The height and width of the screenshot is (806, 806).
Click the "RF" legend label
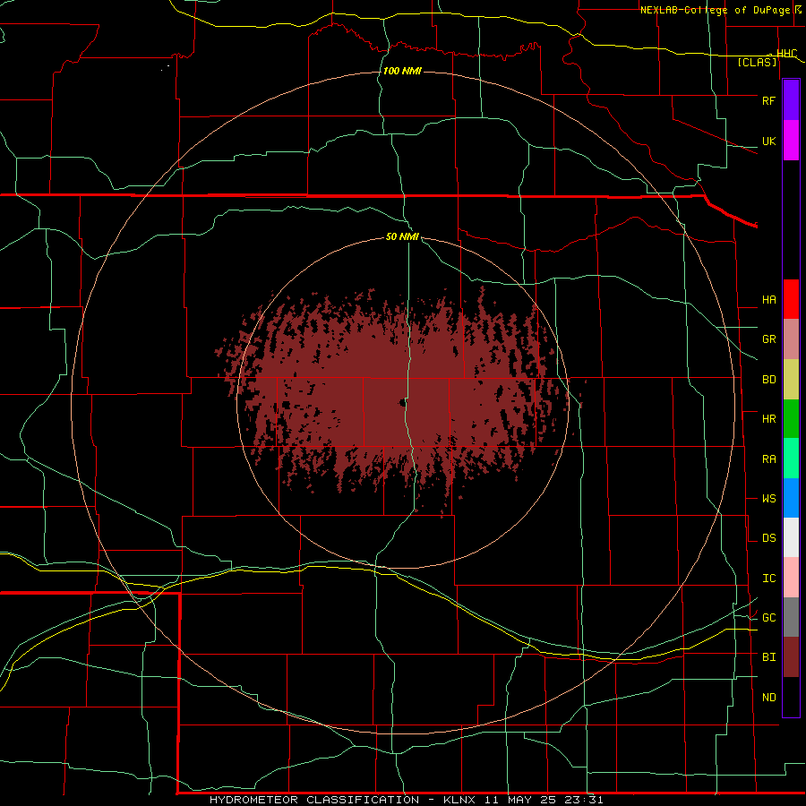click(768, 100)
